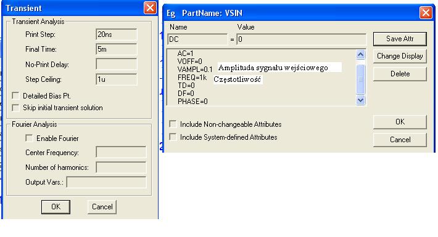Screen dimensions: 438x237
Task: Cancel the Transient dialog
Action: pyautogui.click(x=102, y=207)
